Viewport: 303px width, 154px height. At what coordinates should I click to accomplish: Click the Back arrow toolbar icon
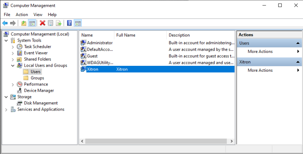(5, 23)
